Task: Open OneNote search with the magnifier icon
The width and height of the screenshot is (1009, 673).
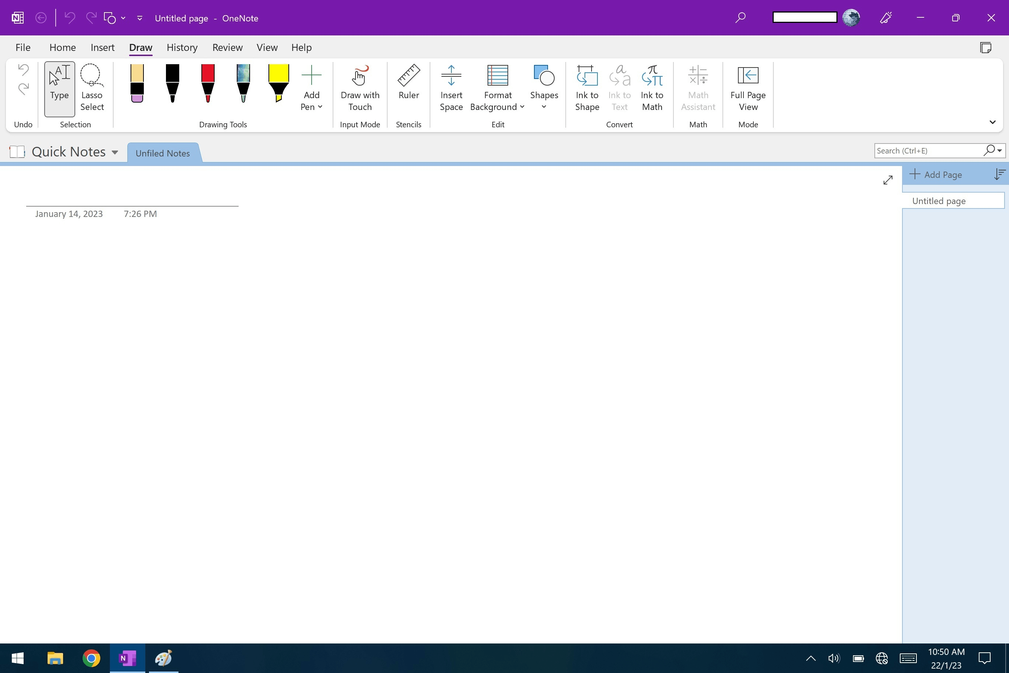Action: [741, 18]
